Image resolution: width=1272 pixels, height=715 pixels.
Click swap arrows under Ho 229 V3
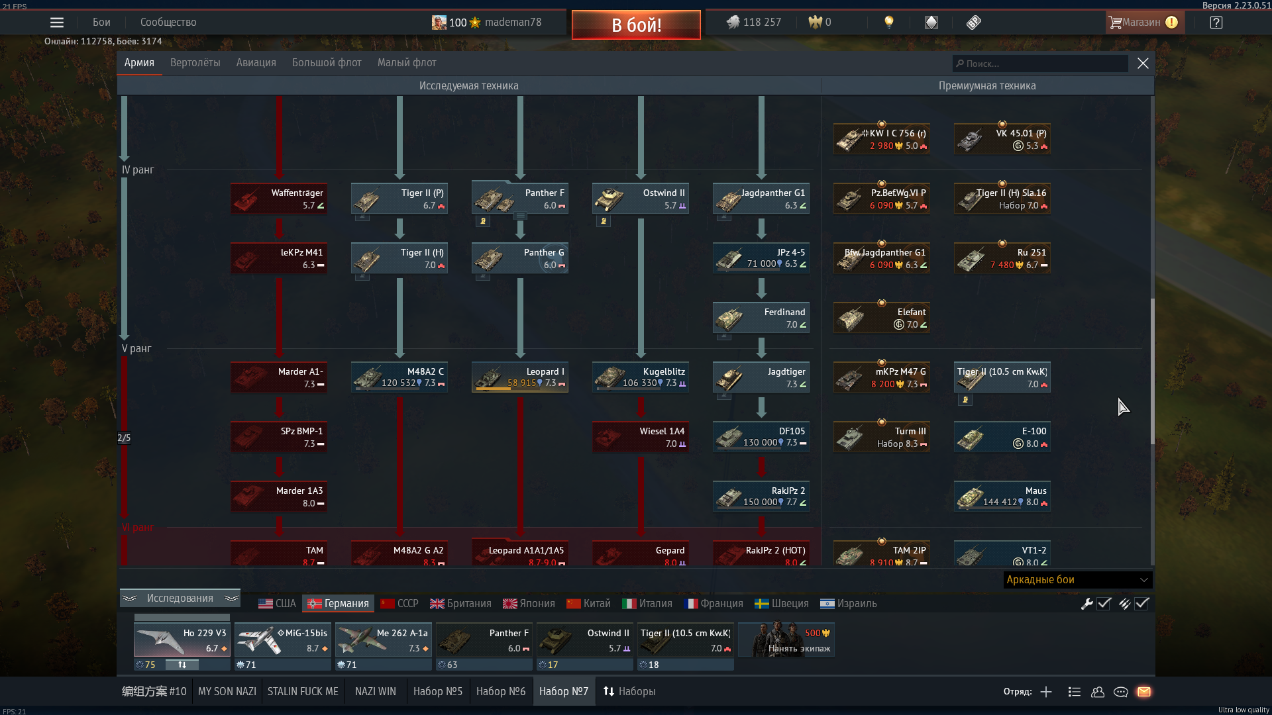click(x=182, y=665)
